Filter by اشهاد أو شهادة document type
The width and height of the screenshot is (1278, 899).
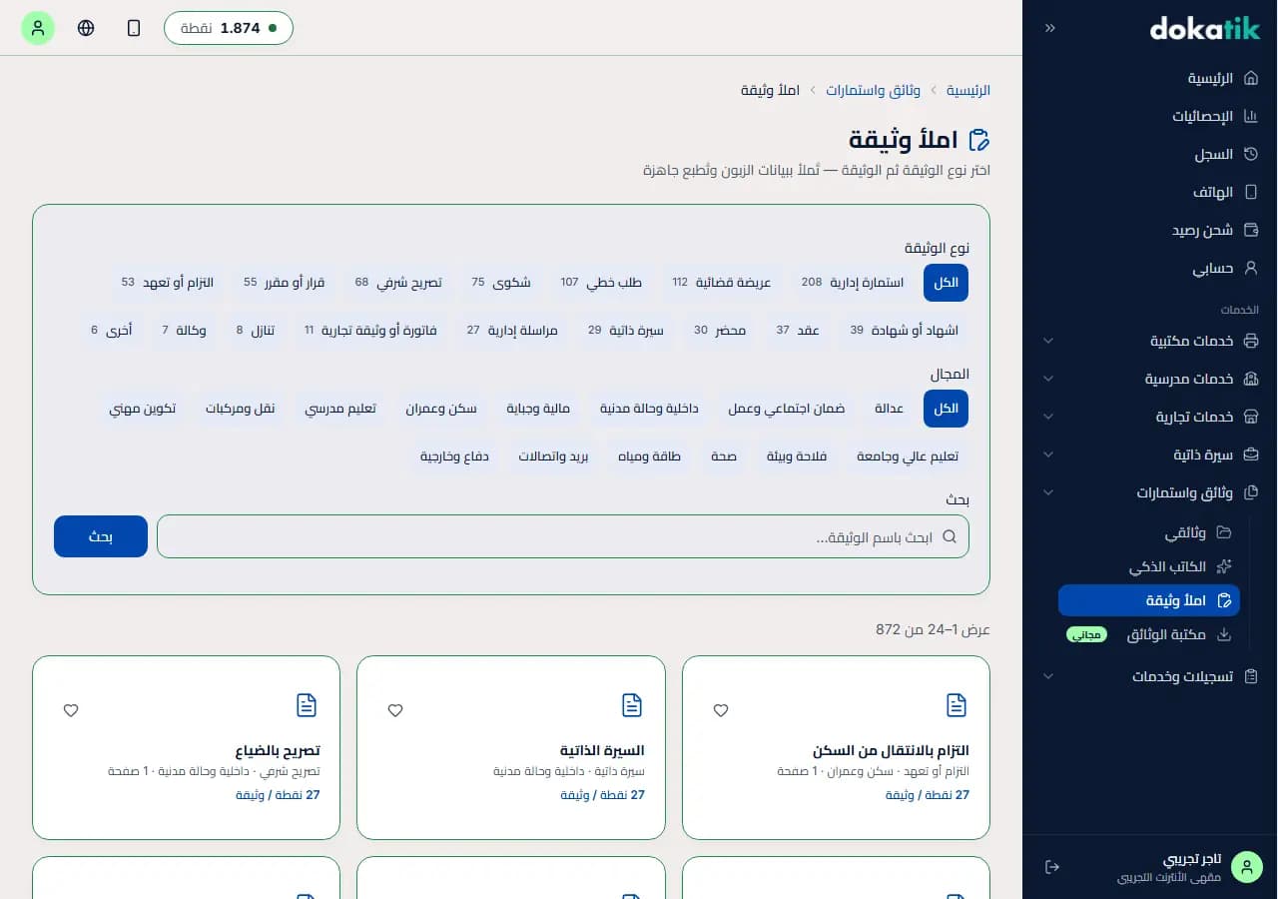click(905, 330)
